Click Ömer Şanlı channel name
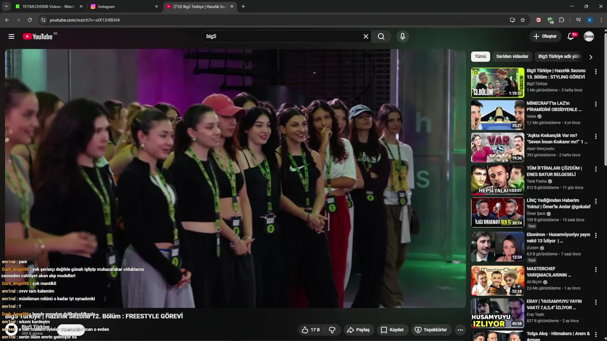607x341 pixels. click(x=536, y=213)
